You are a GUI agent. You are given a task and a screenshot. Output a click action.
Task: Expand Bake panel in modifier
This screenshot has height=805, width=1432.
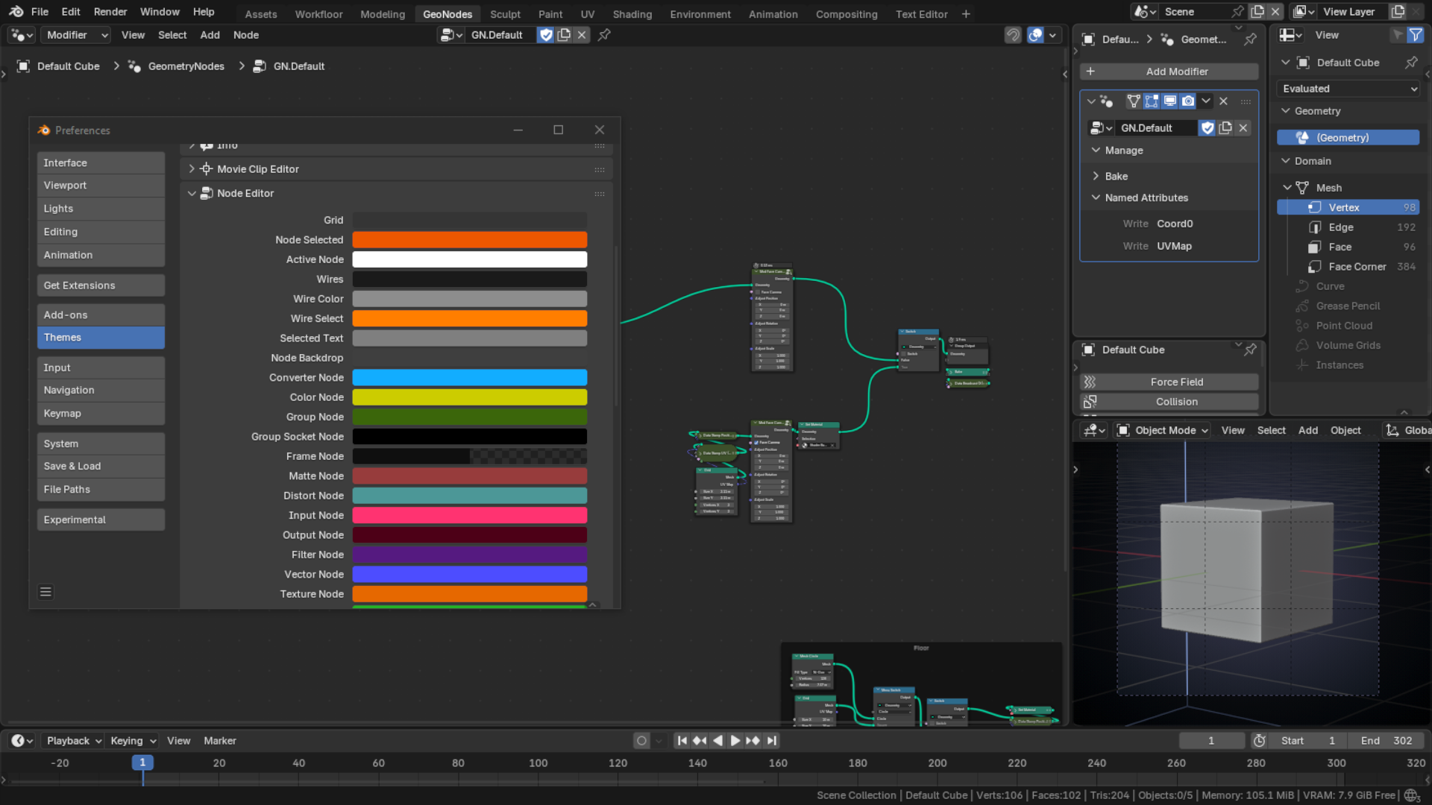[x=1096, y=177]
